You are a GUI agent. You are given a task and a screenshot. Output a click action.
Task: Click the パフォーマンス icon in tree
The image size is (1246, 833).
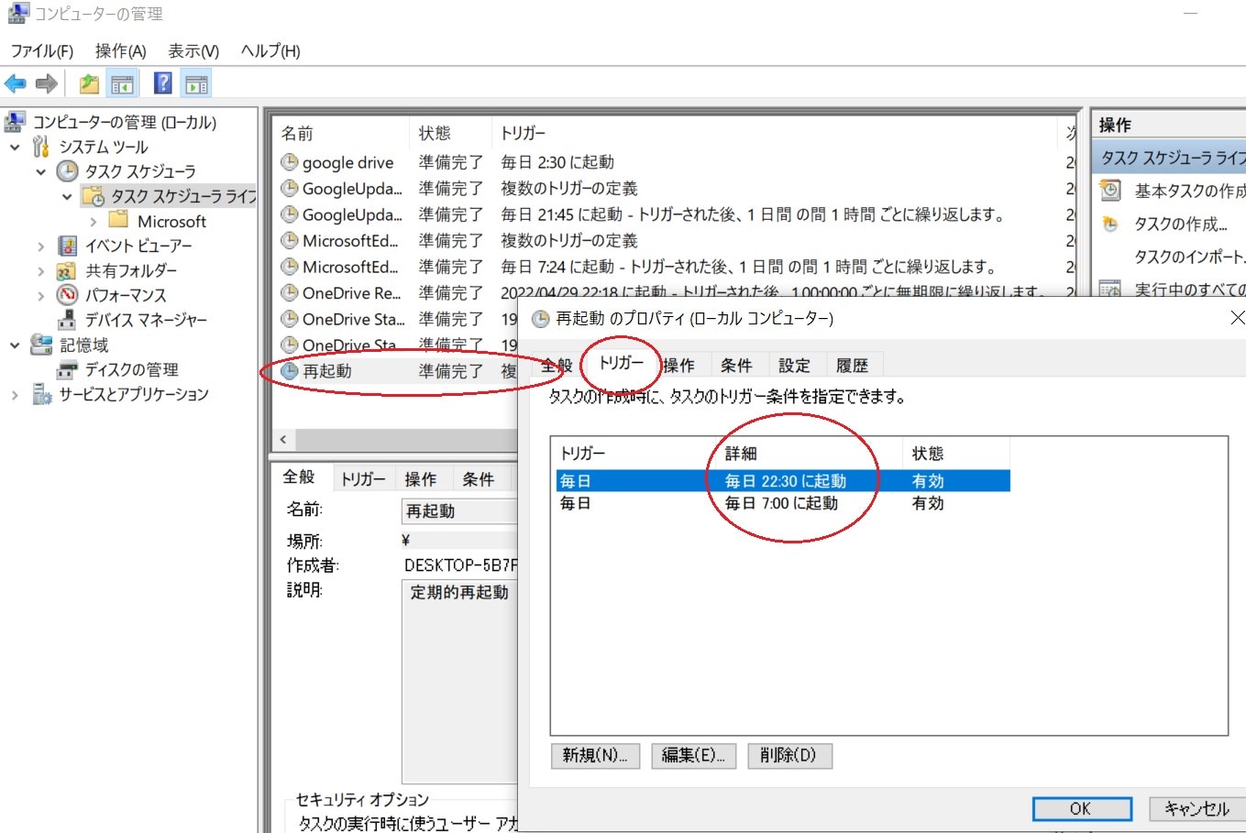click(x=67, y=295)
